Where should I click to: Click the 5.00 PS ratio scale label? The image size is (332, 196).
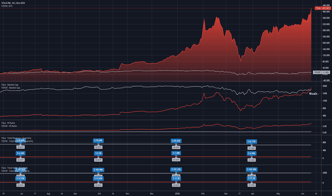coord(325,126)
